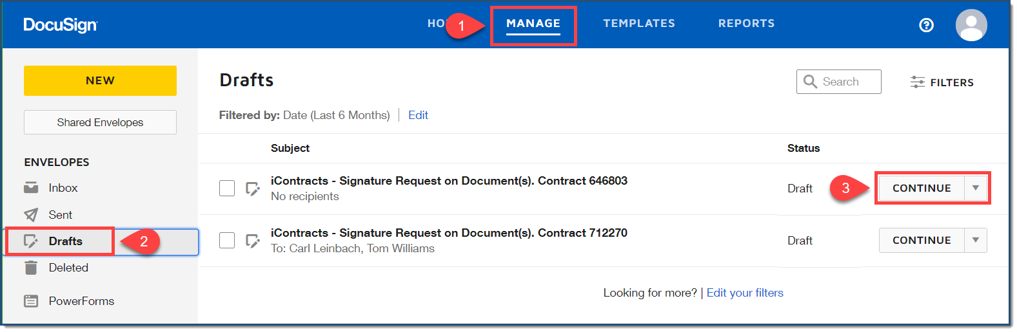Click Draft status of Contract 646803
The height and width of the screenshot is (332, 1017).
800,189
